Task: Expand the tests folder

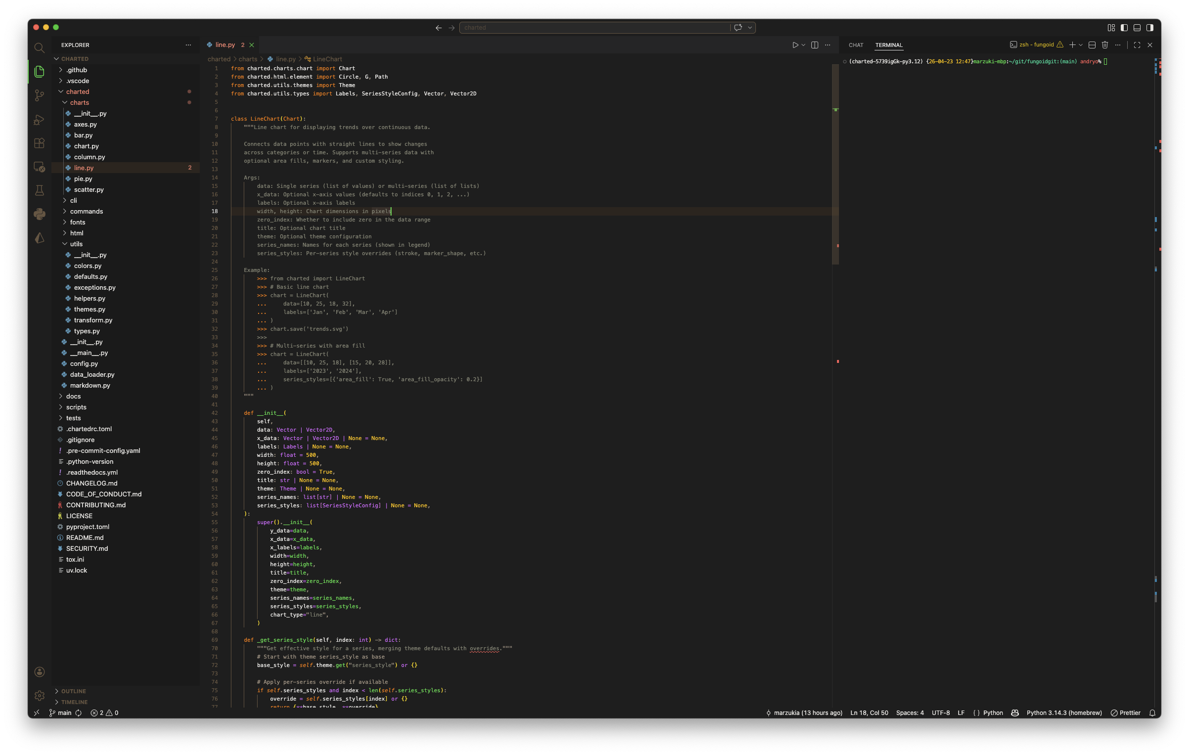Action: click(x=73, y=418)
